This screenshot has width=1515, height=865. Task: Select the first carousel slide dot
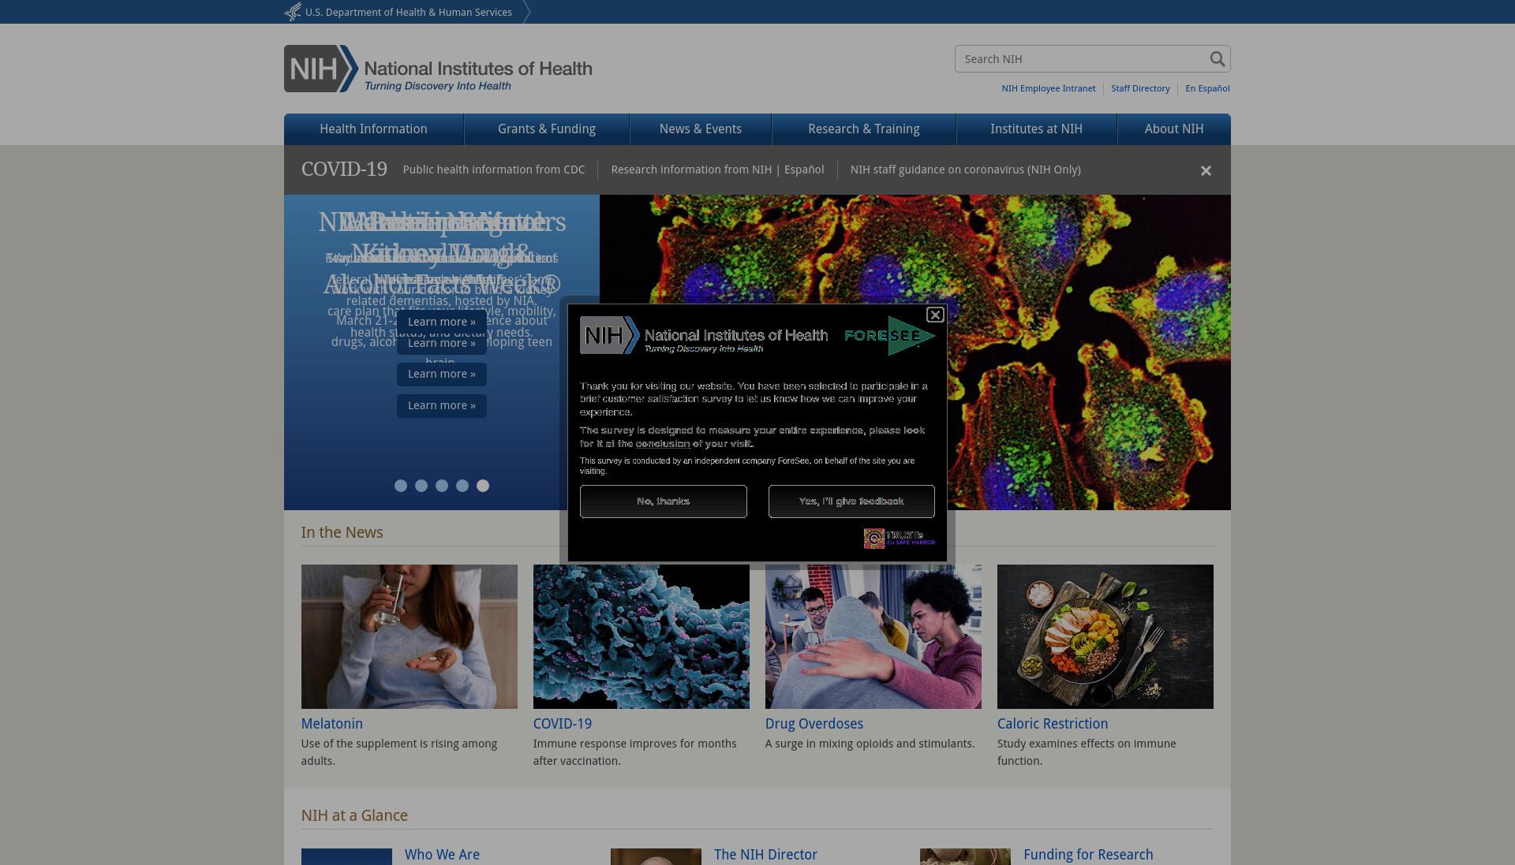pos(401,486)
